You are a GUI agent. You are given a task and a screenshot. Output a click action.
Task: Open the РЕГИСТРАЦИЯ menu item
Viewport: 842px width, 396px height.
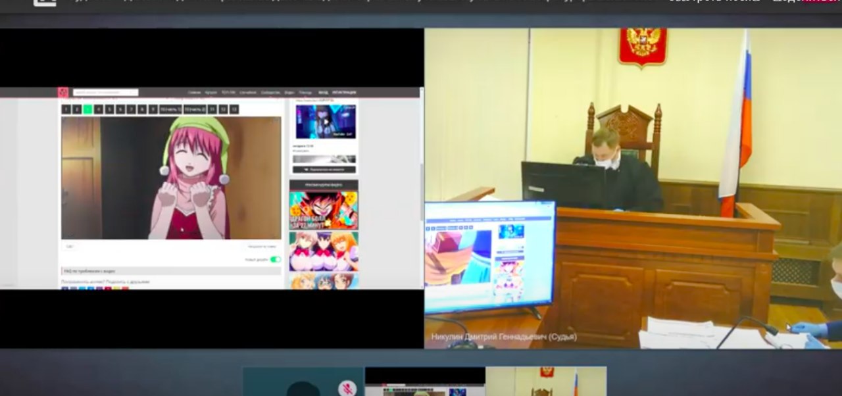[x=344, y=93]
